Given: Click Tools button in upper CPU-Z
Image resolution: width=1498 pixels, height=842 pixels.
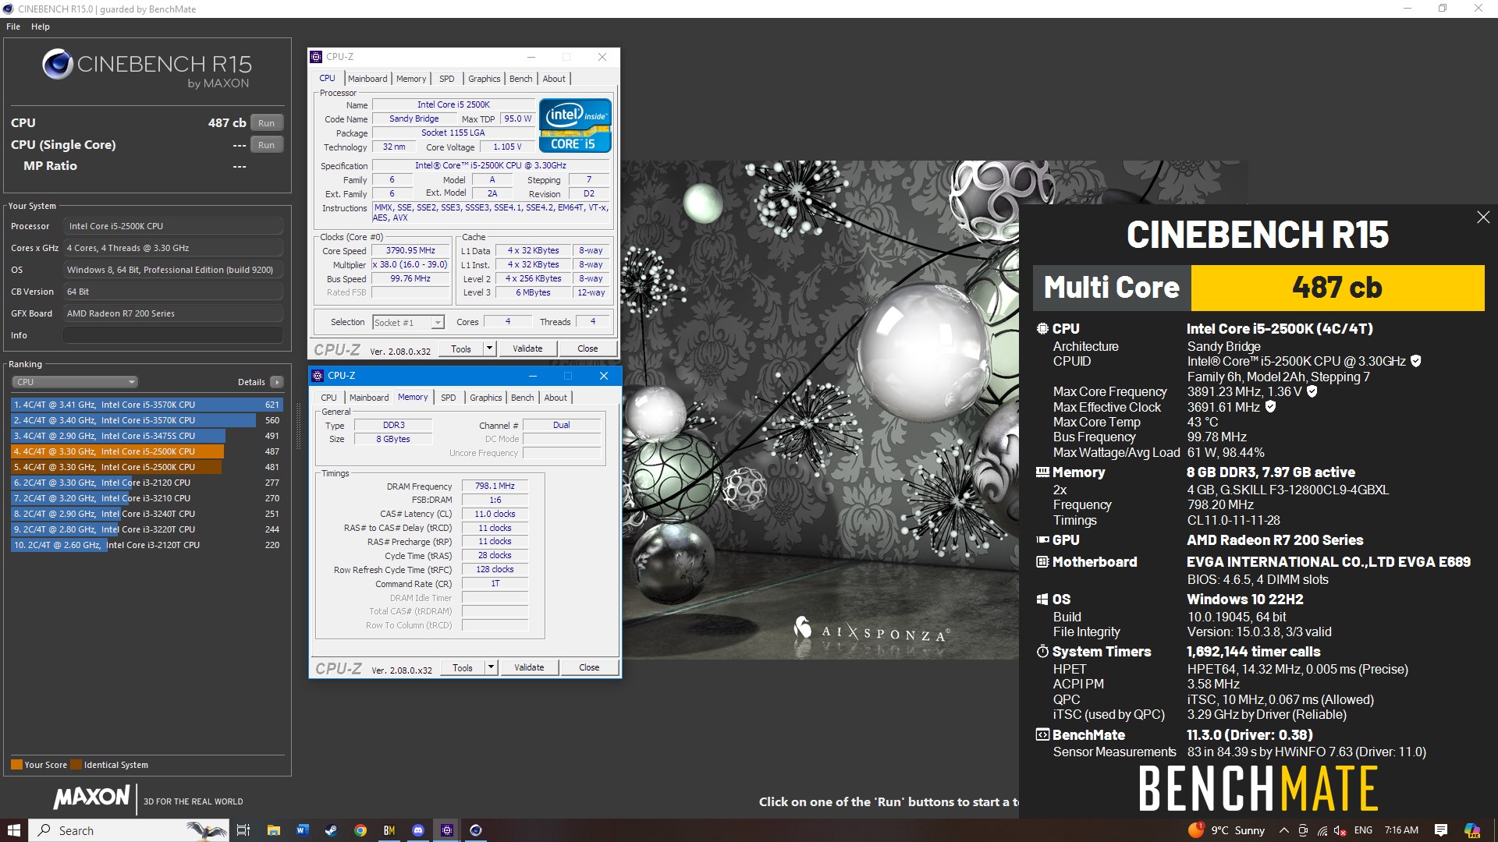Looking at the screenshot, I should click(461, 348).
